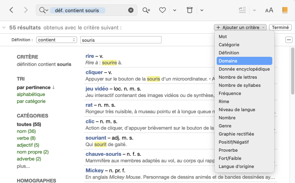Click the history container icon in the toolbar
The image size is (295, 183).
(189, 10)
